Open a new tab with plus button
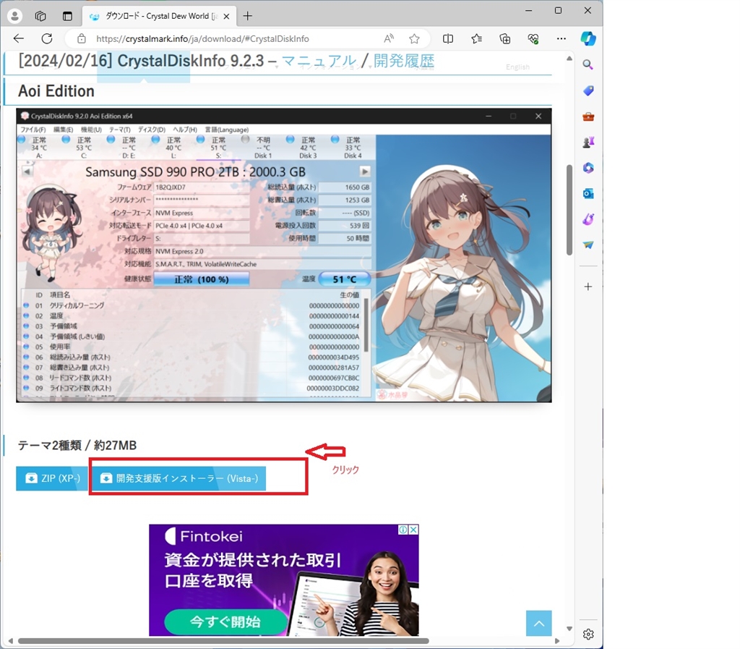This screenshot has height=649, width=740. [247, 16]
